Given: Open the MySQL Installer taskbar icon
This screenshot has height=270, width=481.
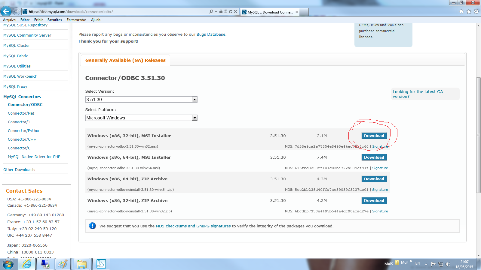Looking at the screenshot, I should click(101, 264).
